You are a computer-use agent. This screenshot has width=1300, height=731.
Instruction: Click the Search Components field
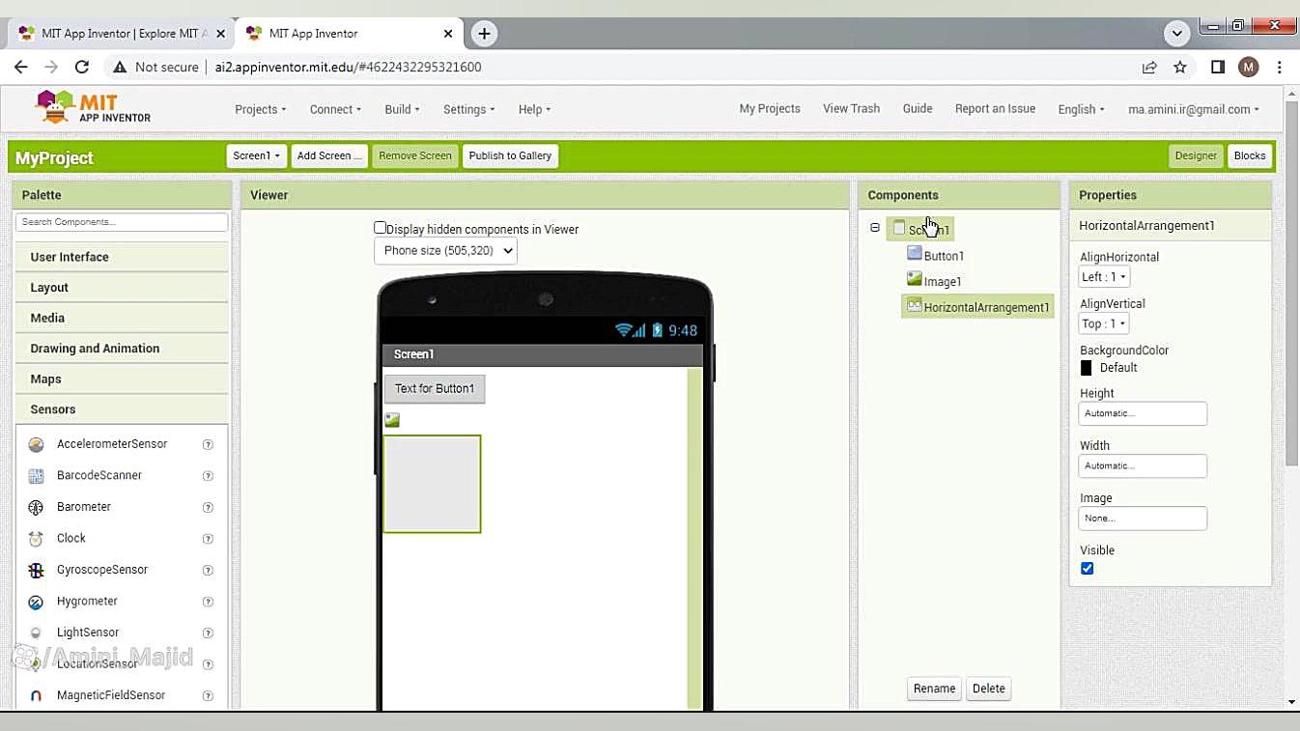[122, 222]
